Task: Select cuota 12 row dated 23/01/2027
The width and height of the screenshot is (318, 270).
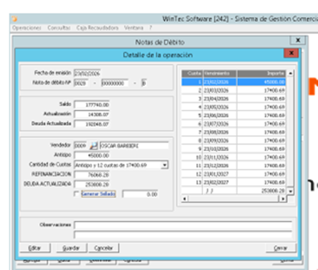Action: click(233, 174)
